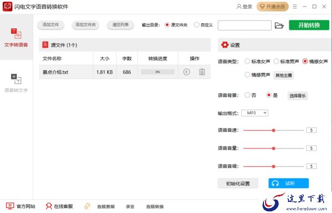Open 音频剪辑 tool
This screenshot has width=332, height=213.
106,207
